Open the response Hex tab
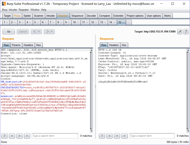This screenshot has width=190, height=145. pyautogui.click(x=124, y=45)
